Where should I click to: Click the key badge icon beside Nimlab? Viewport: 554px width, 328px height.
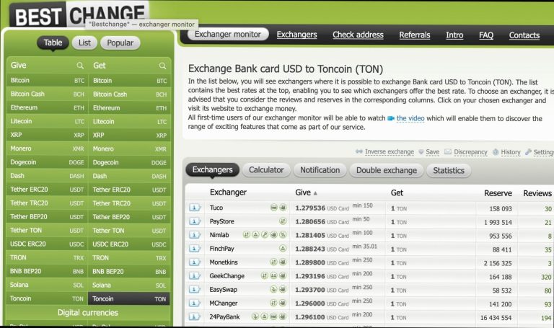265,235
